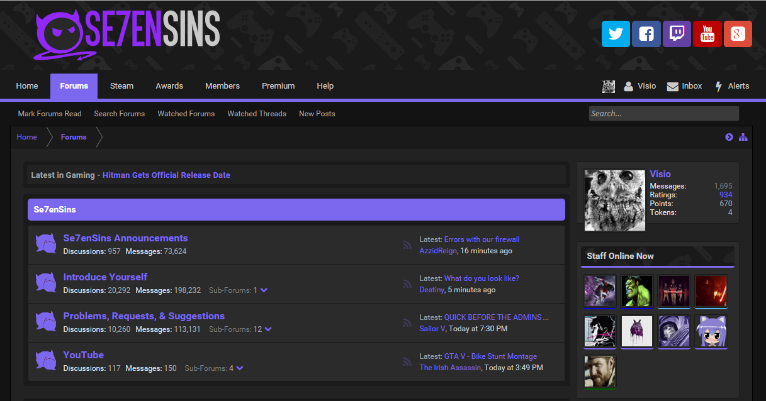Open Problems, Requests, & Suggestions forum

[144, 316]
